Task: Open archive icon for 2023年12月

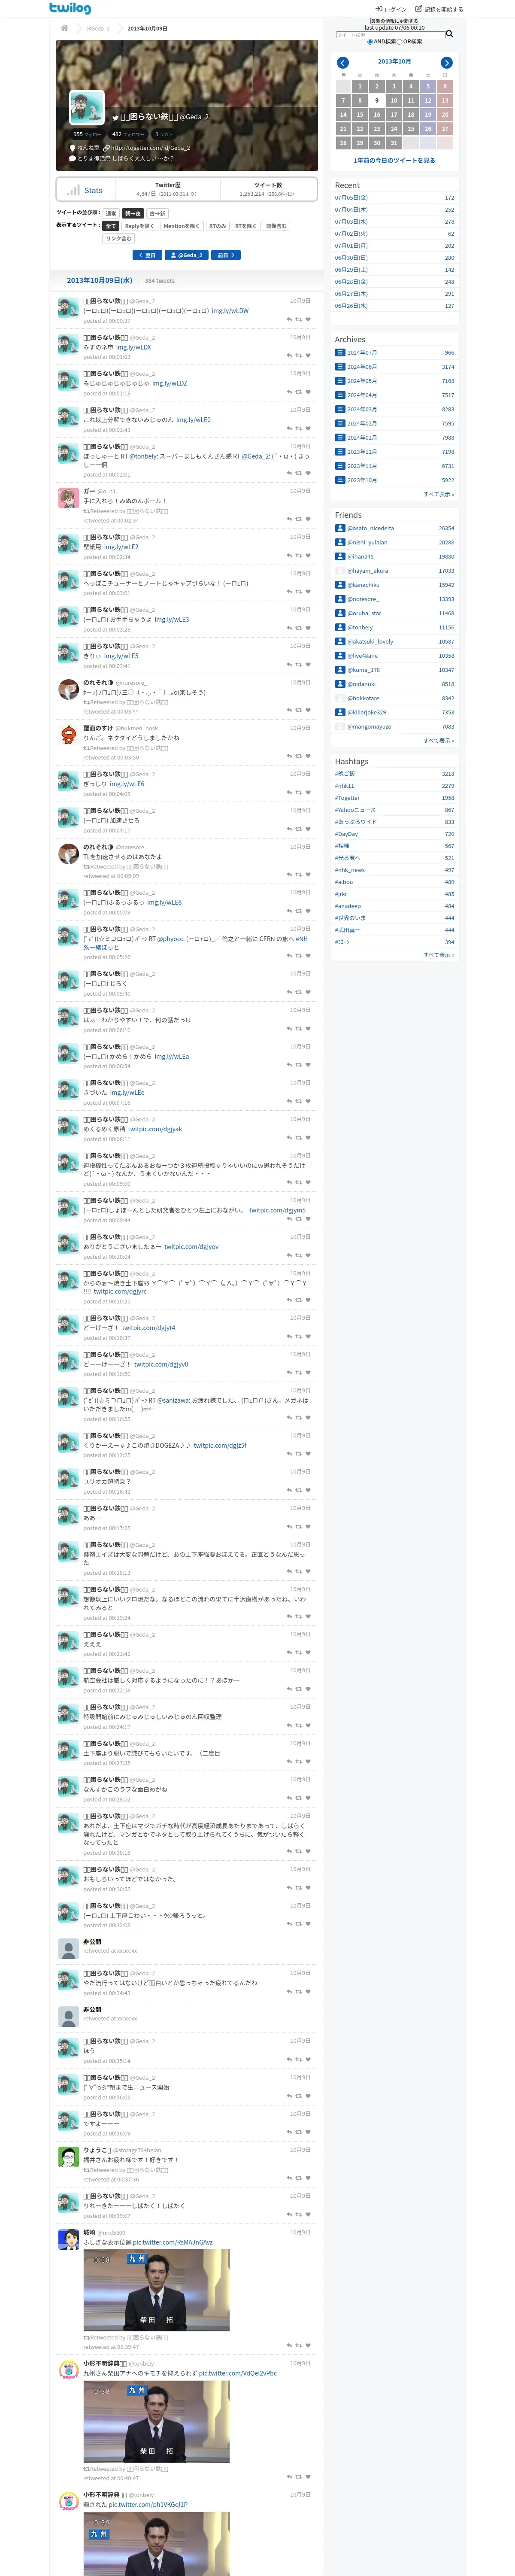Action: 340,452
